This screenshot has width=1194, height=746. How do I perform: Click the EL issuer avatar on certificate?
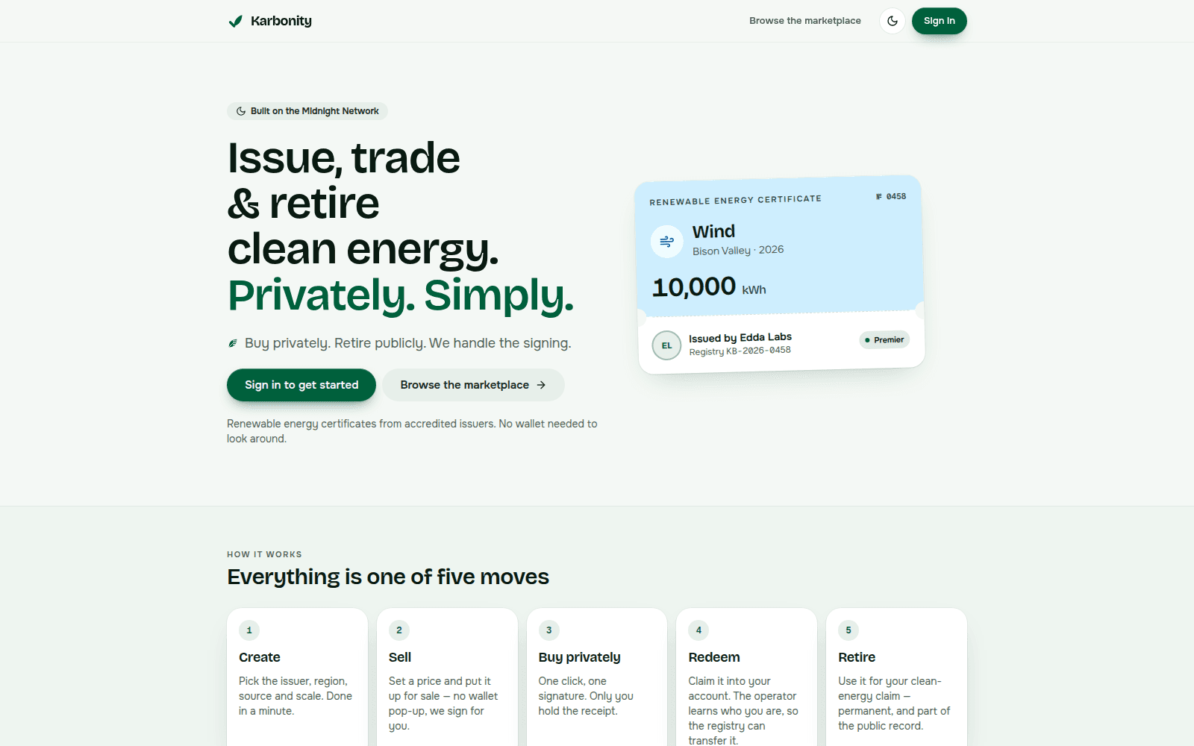(x=666, y=345)
